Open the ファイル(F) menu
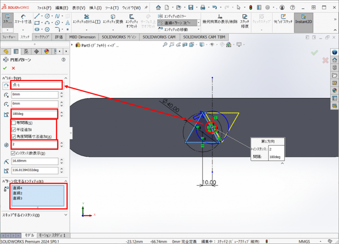The height and width of the screenshot is (244, 339). click(x=44, y=8)
